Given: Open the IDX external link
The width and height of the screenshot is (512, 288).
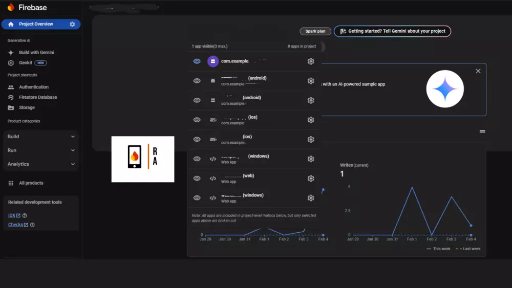Looking at the screenshot, I should coord(14,215).
